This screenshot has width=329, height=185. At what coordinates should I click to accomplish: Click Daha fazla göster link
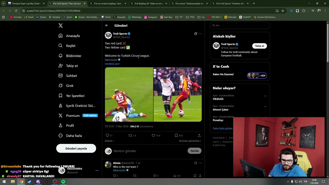point(223,128)
